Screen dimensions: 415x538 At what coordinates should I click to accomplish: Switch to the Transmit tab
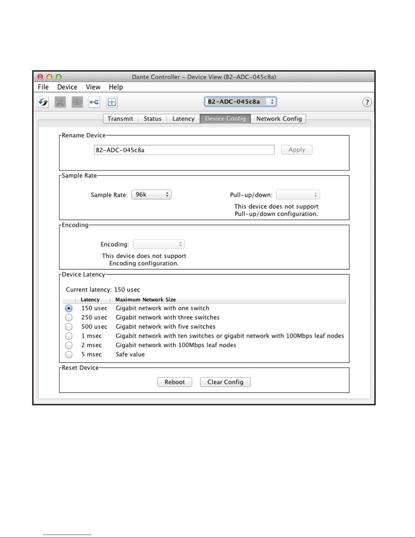(120, 118)
